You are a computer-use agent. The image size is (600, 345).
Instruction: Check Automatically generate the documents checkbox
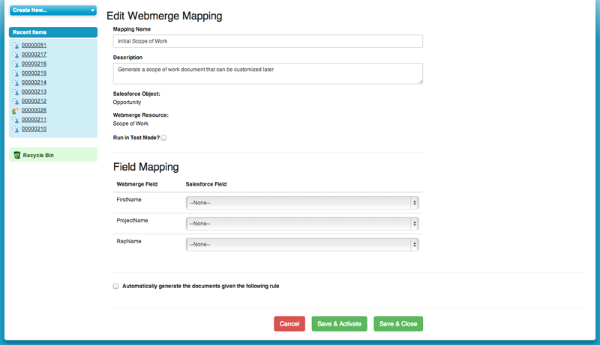point(115,286)
